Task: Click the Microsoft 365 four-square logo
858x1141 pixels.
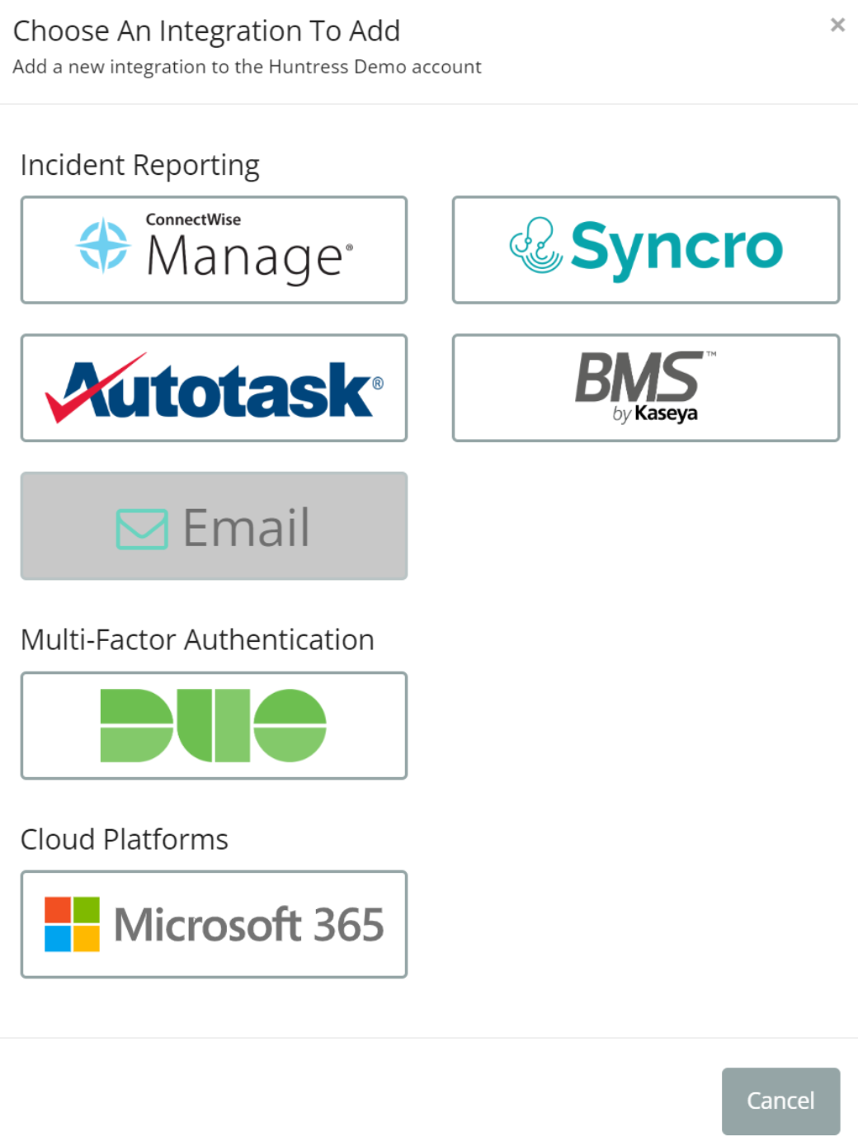Action: click(72, 923)
